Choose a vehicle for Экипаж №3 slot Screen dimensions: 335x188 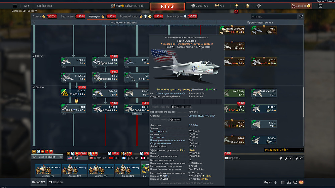[101, 171]
